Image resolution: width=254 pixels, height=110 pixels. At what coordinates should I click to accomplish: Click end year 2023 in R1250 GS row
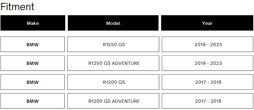216,44
